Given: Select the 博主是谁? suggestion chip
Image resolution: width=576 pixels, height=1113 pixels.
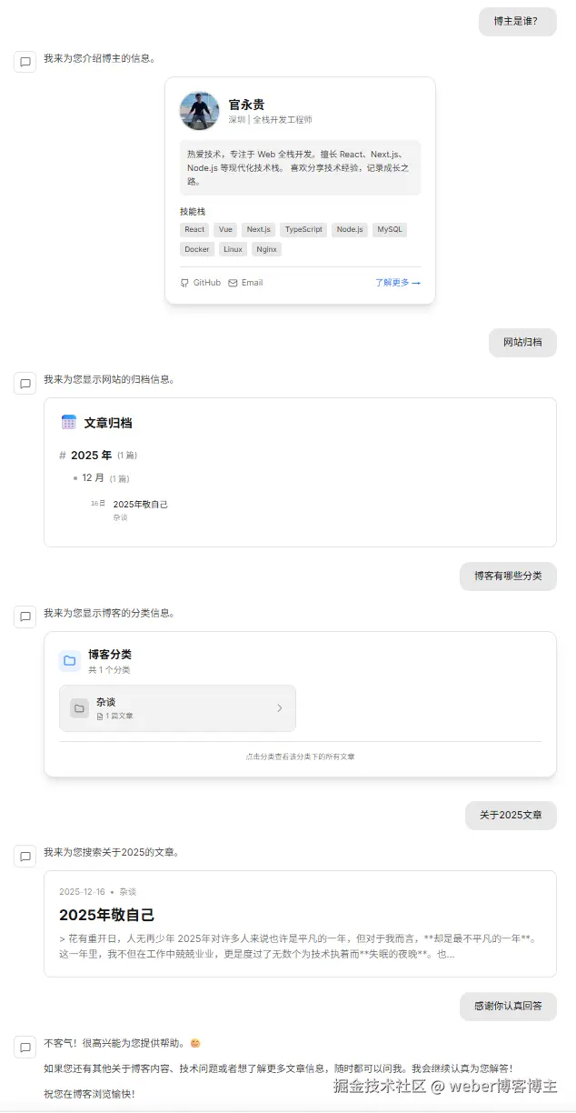Looking at the screenshot, I should [518, 22].
